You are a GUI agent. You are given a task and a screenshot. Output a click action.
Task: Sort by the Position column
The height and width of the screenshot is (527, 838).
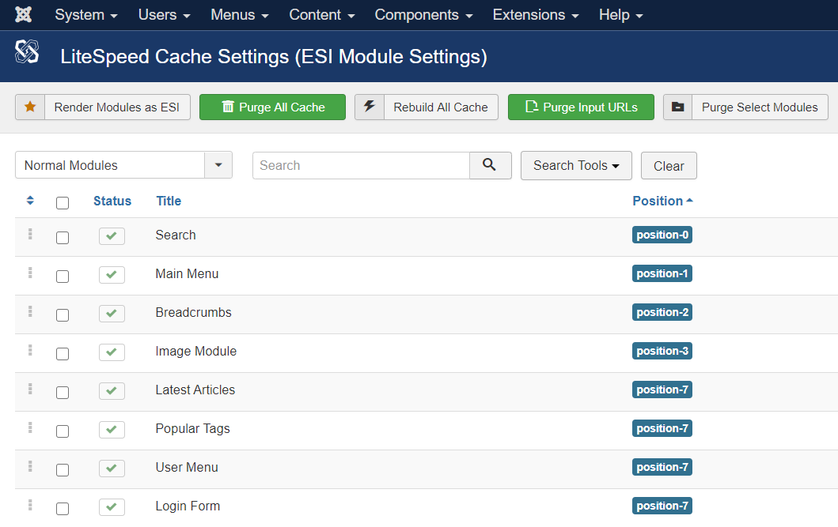(662, 201)
